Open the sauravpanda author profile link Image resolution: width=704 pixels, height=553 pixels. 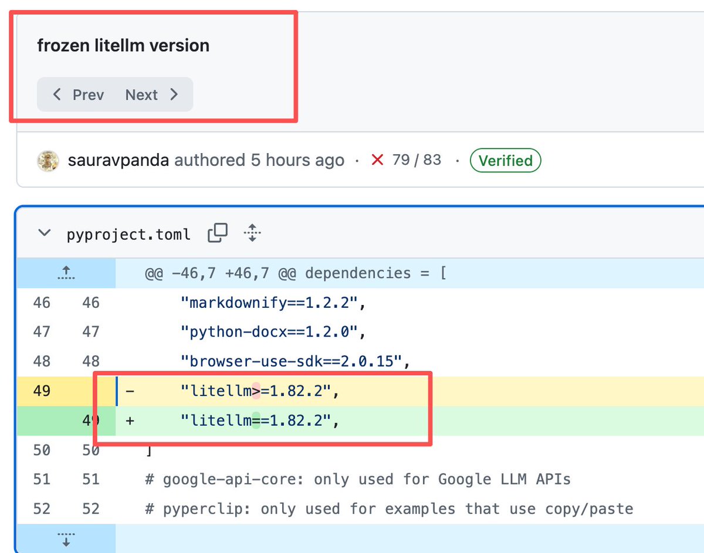119,160
